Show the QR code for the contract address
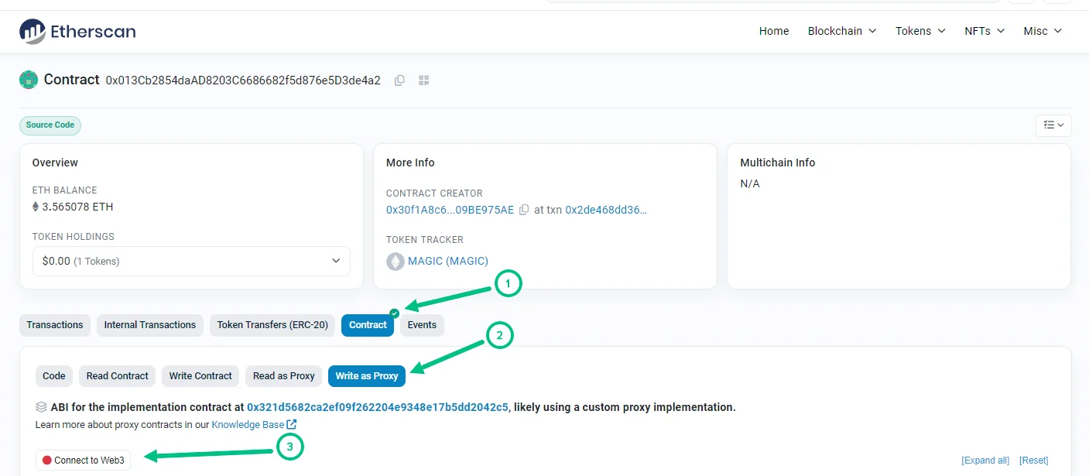Image resolution: width=1089 pixels, height=476 pixels. coord(424,80)
